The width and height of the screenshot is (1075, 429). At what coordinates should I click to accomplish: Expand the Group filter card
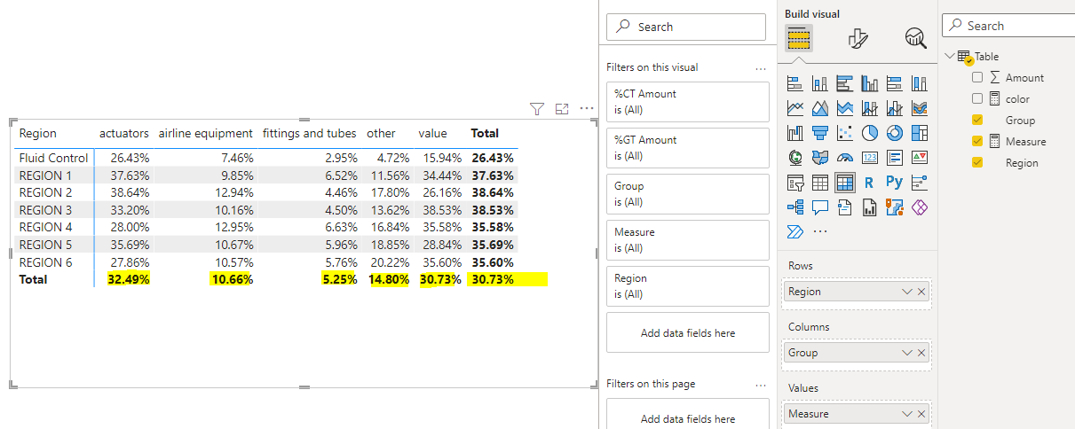point(687,194)
